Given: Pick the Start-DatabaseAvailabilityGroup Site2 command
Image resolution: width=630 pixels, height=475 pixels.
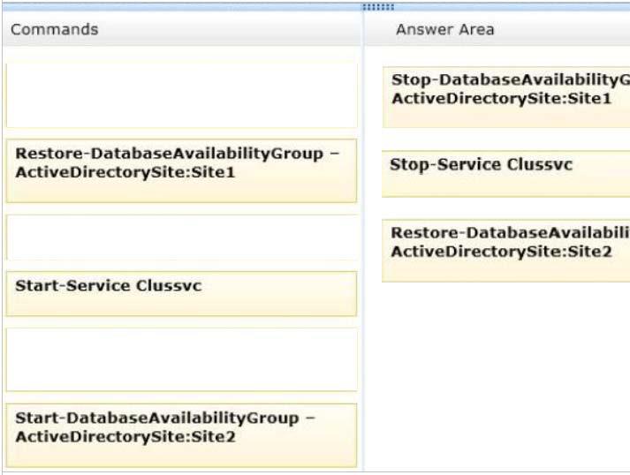Looking at the screenshot, I should click(182, 435).
